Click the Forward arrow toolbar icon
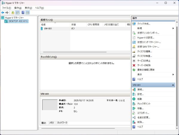This screenshot has height=135, width=179. pyautogui.click(x=7, y=13)
